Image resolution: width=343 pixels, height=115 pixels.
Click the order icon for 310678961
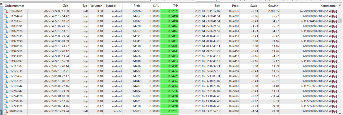click(6, 11)
